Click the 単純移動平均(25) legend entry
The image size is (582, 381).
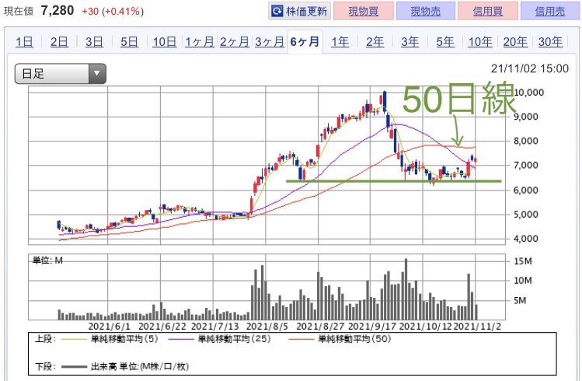[x=219, y=339]
